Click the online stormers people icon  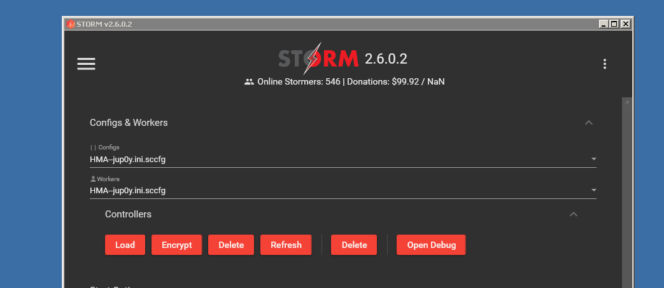tap(249, 81)
